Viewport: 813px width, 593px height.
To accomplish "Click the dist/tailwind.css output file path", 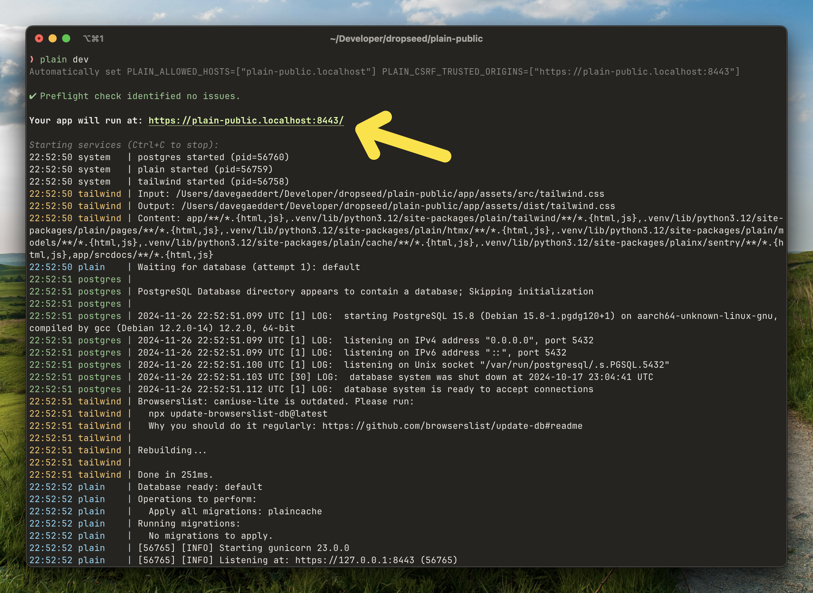I will 398,206.
